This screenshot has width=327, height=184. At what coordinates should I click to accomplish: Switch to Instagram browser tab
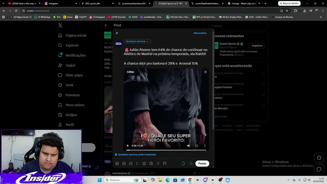[61, 4]
